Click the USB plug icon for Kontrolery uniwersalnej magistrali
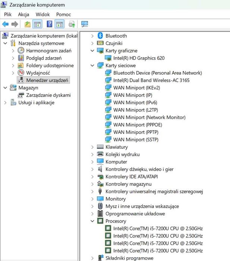The image size is (230, 261). coord(100,191)
